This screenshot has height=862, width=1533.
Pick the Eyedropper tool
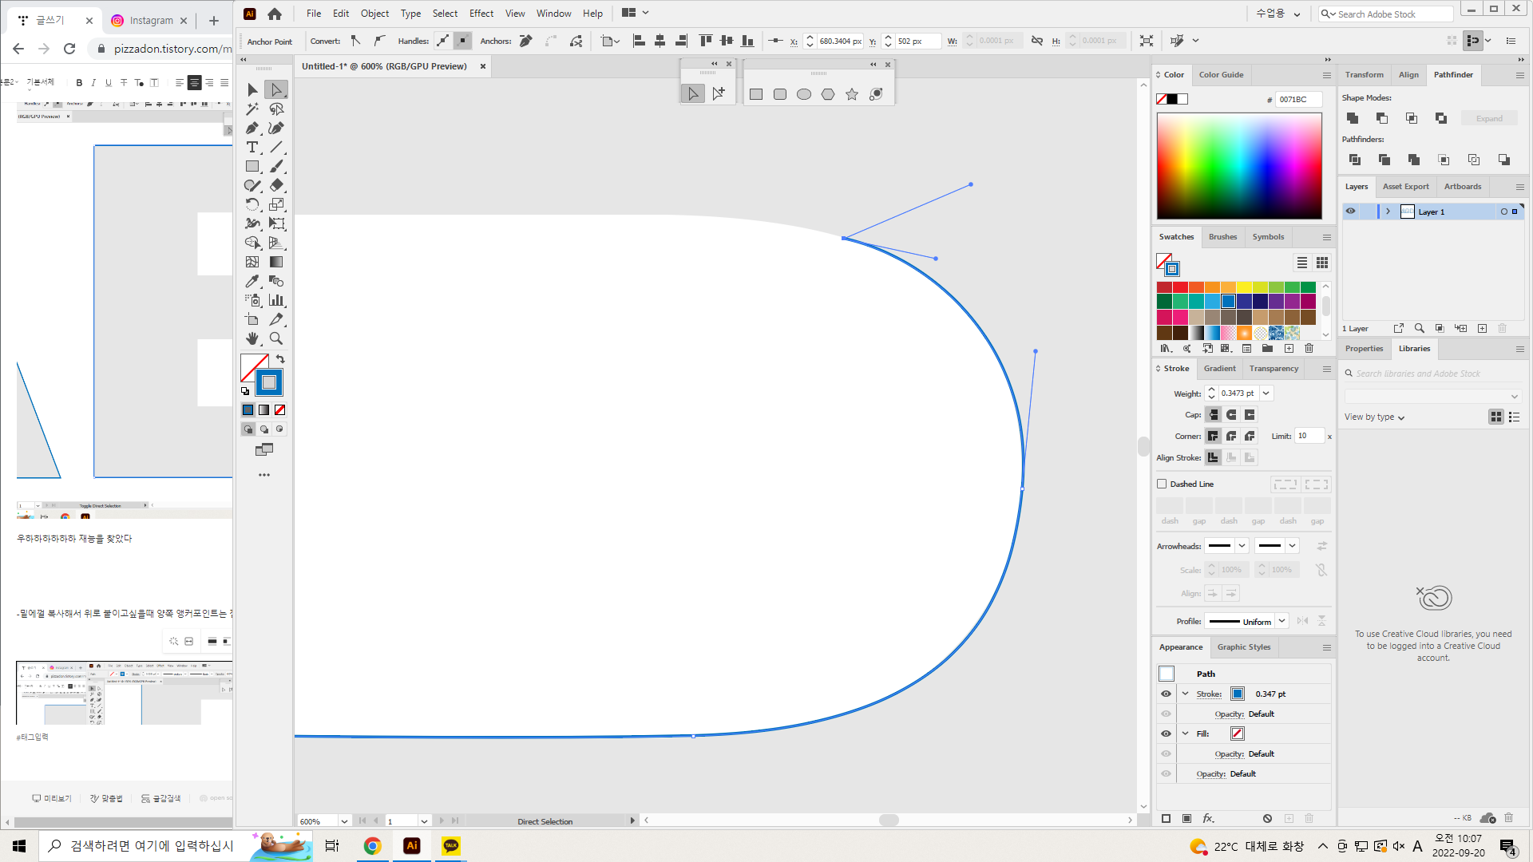pyautogui.click(x=252, y=281)
